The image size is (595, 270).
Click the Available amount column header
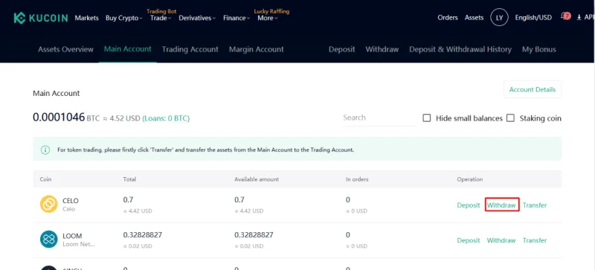(x=257, y=179)
